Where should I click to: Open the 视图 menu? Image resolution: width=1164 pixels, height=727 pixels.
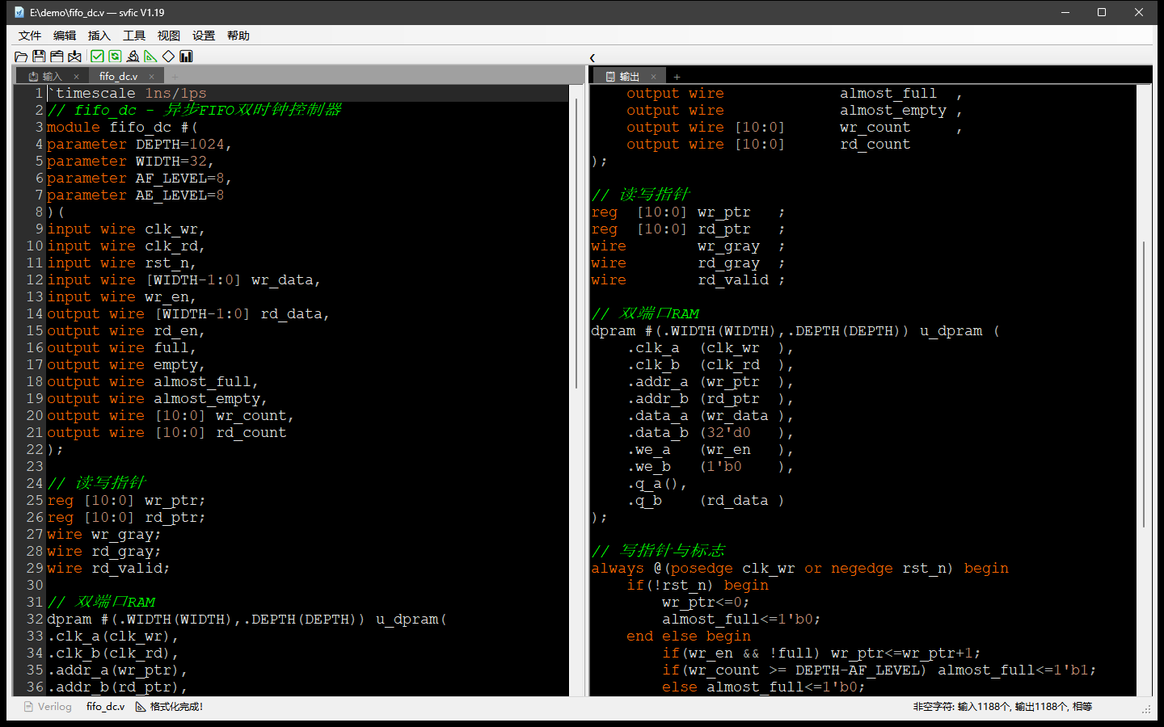coord(169,36)
